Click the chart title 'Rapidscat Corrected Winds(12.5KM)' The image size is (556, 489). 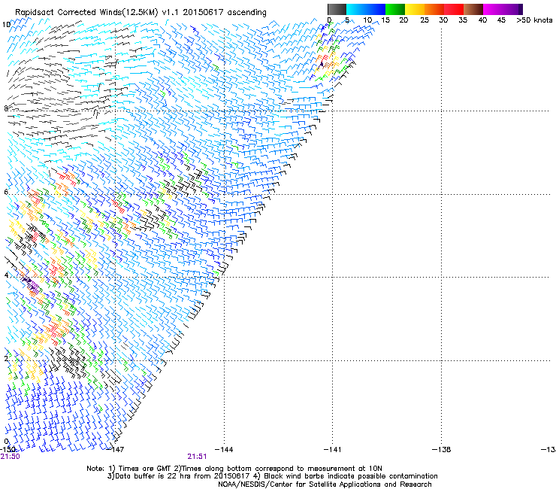[86, 12]
